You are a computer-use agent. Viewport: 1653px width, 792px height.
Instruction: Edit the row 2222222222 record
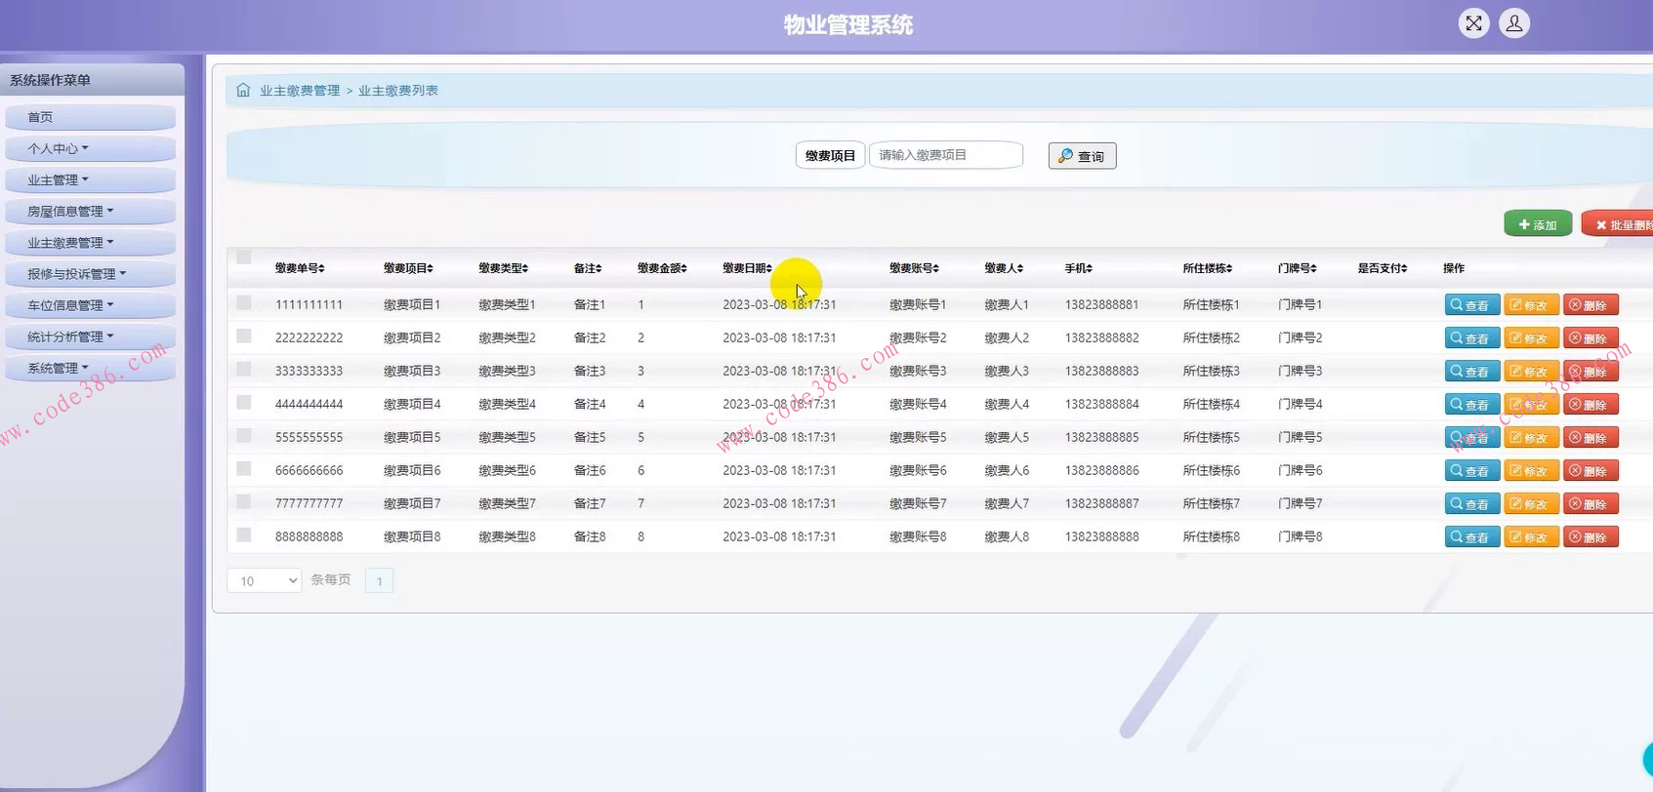pos(1531,338)
